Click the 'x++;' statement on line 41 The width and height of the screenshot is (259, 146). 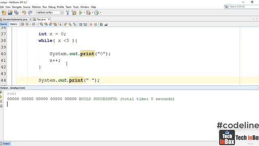[x=55, y=60]
